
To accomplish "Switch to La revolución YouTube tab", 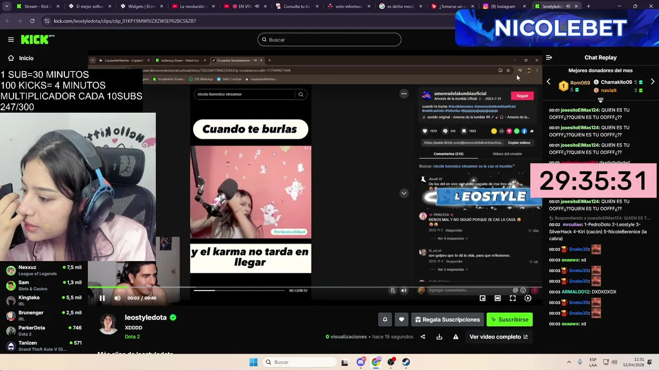I will [x=194, y=7].
